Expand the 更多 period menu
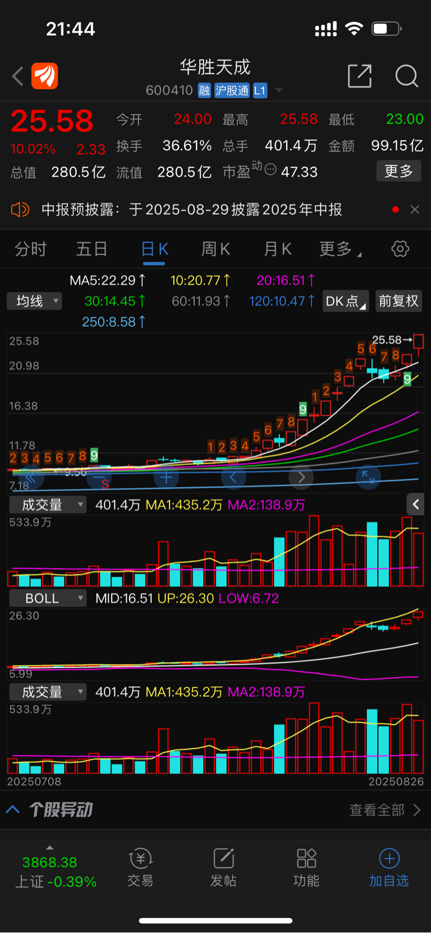Viewport: 431px width, 933px height. coord(340,249)
